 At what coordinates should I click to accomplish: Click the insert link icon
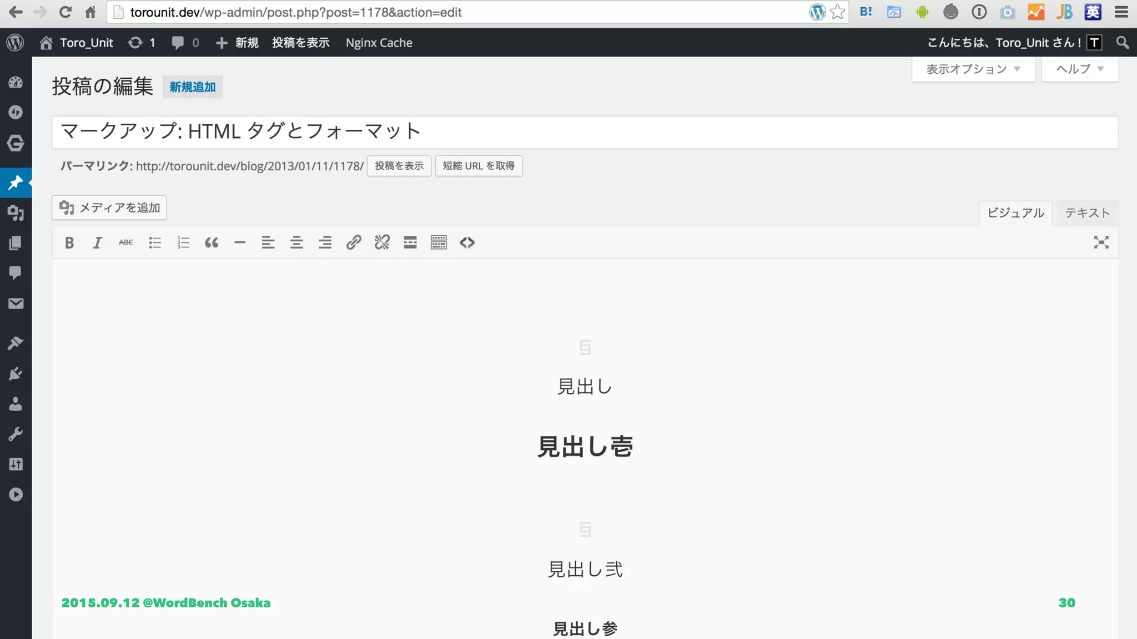tap(354, 242)
